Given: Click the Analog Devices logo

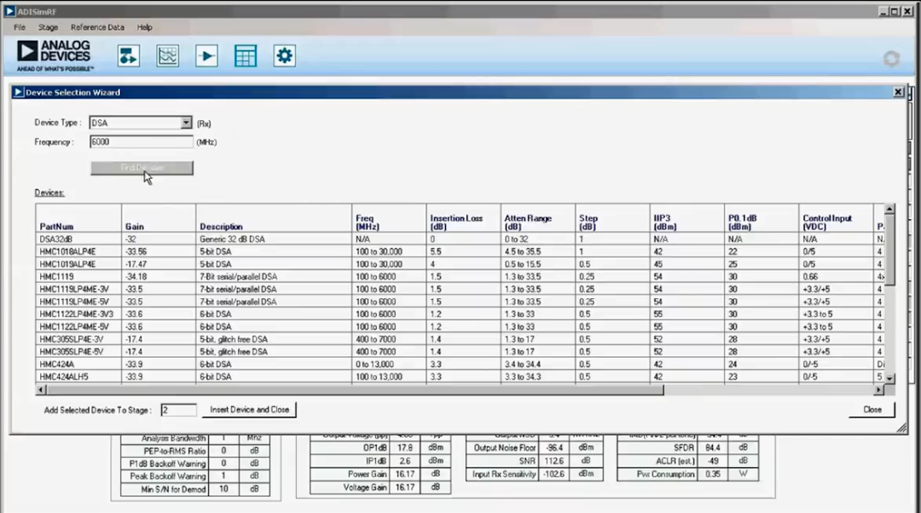Looking at the screenshot, I should 54,55.
